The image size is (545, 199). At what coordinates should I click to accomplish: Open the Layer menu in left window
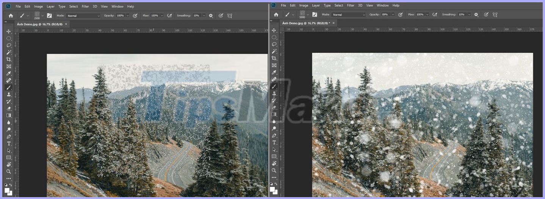tap(50, 6)
